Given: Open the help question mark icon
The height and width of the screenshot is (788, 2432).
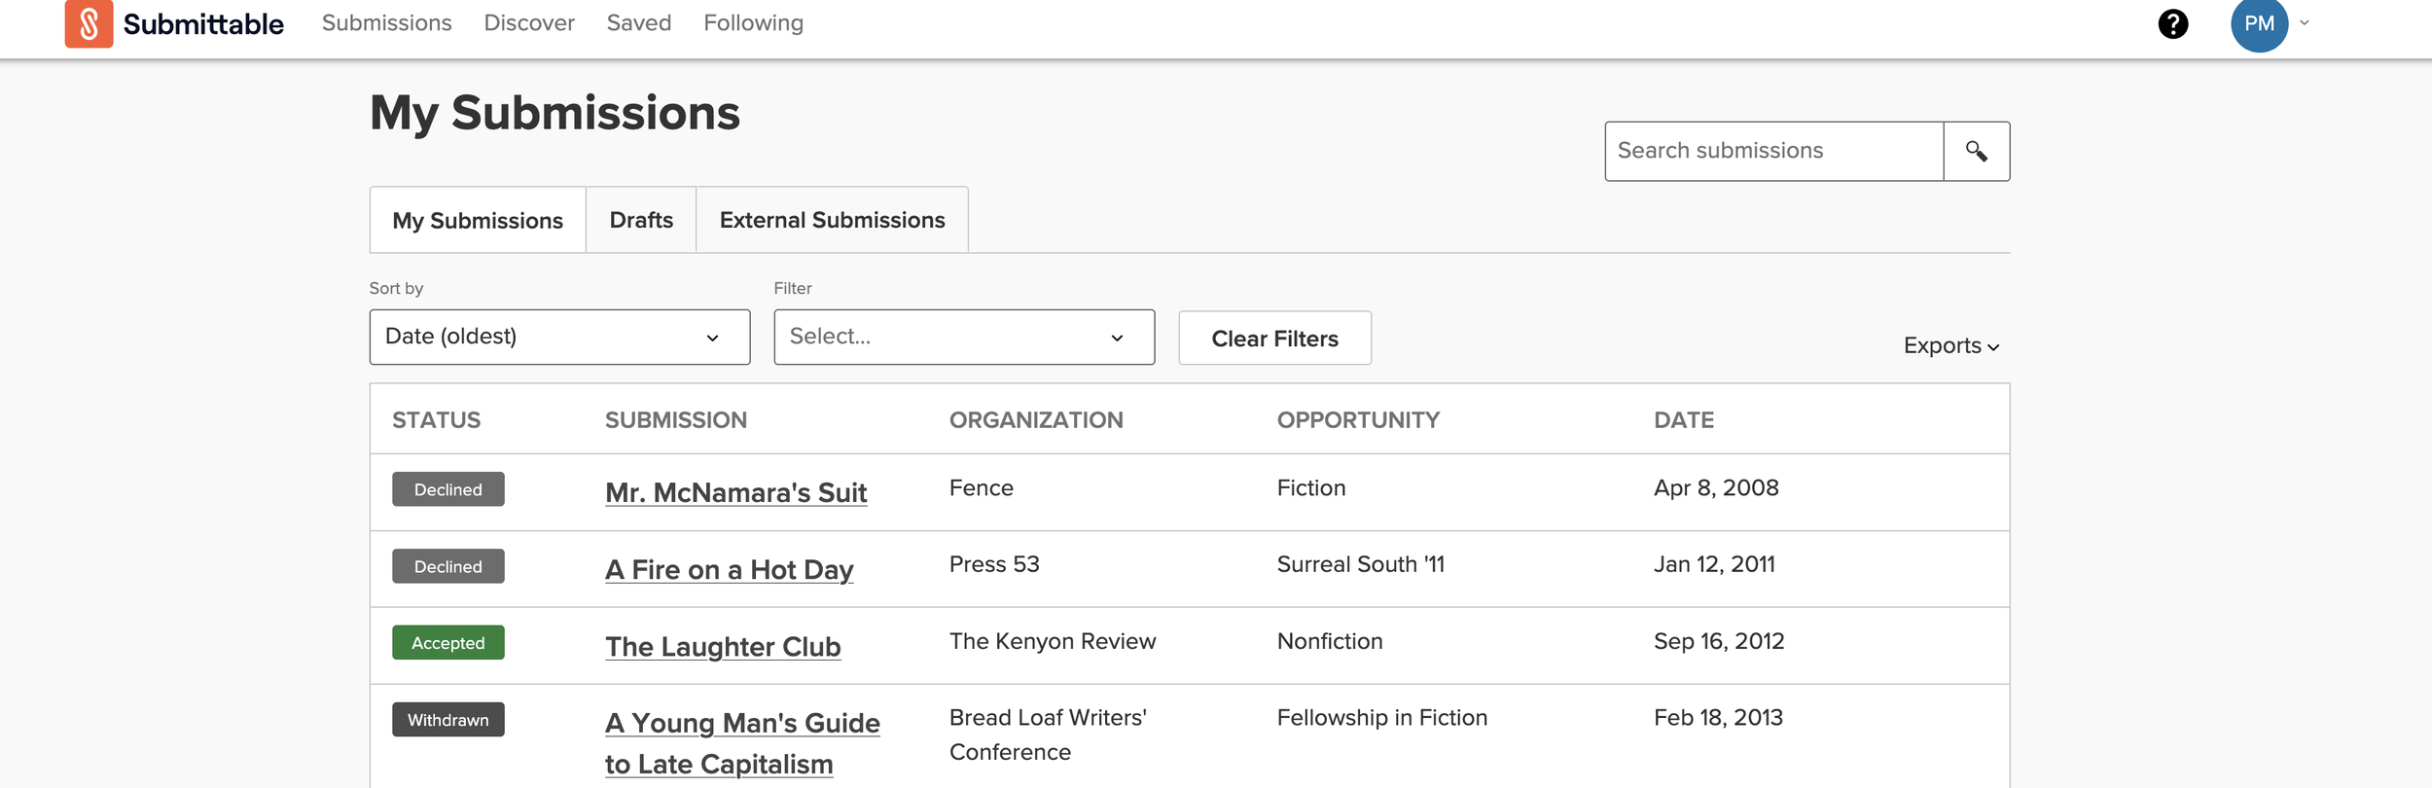Looking at the screenshot, I should click(x=2172, y=23).
